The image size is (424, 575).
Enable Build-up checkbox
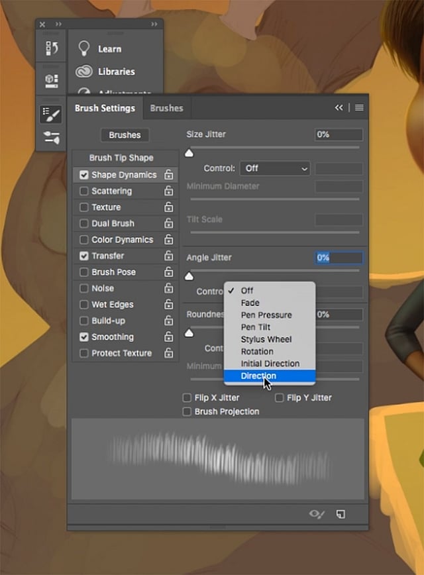[x=84, y=321]
